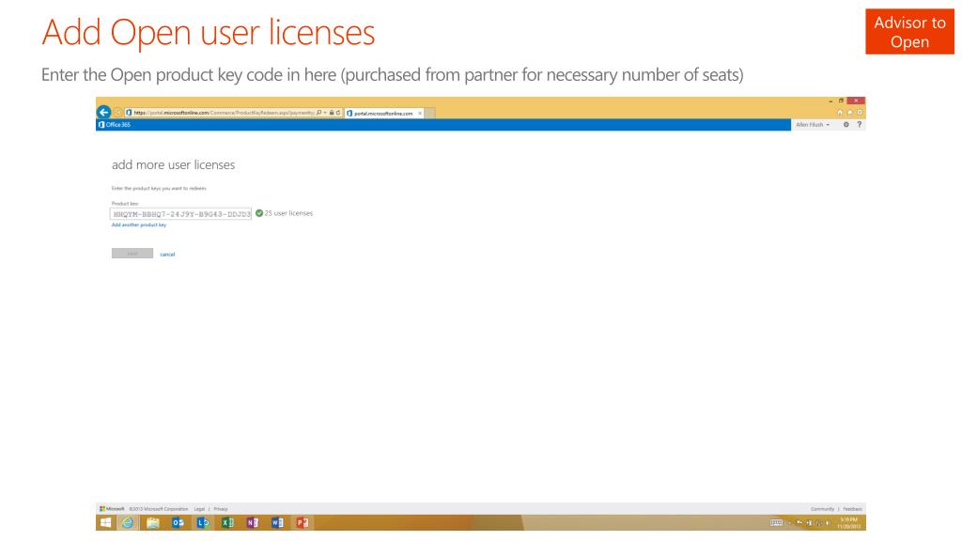Click the cancel link
The height and width of the screenshot is (541, 962).
pos(165,254)
